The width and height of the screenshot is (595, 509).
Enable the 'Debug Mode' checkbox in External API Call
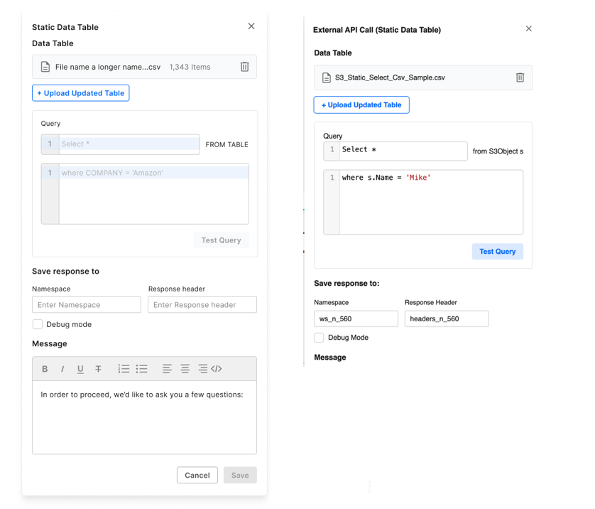click(319, 338)
